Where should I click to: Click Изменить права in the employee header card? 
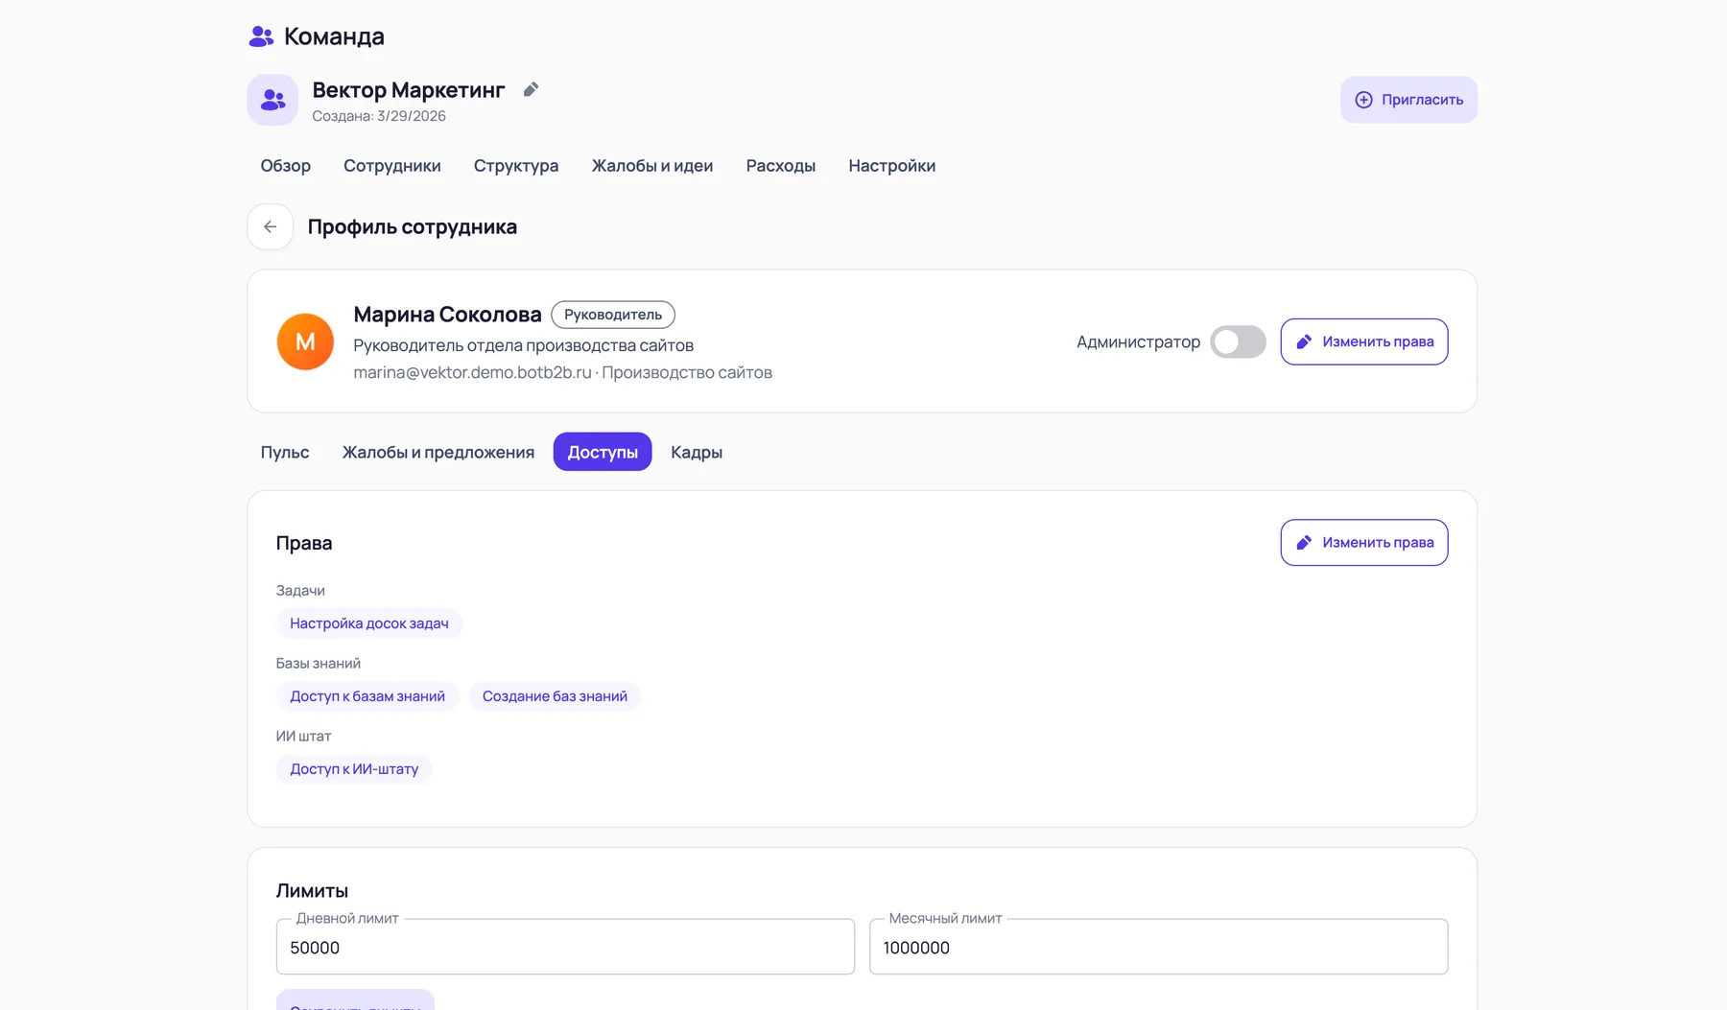point(1363,341)
